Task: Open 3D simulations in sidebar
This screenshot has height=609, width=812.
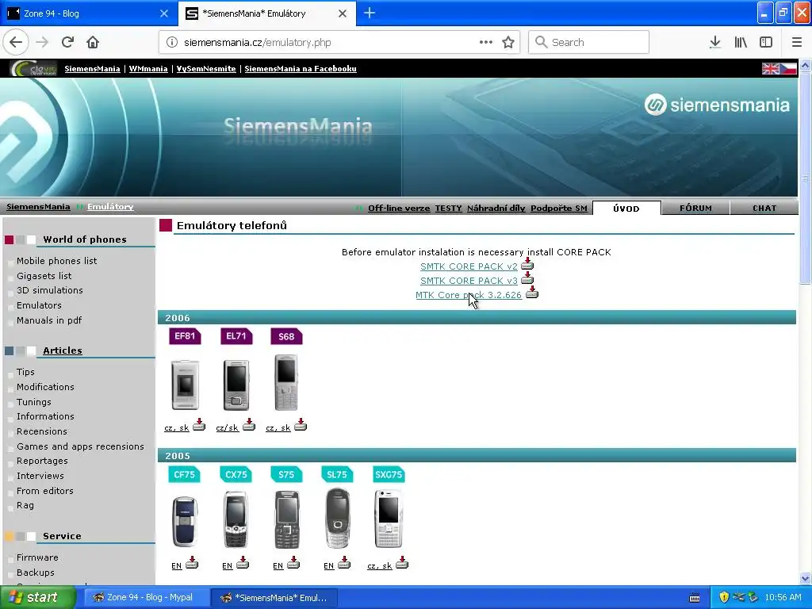Action: tap(50, 290)
